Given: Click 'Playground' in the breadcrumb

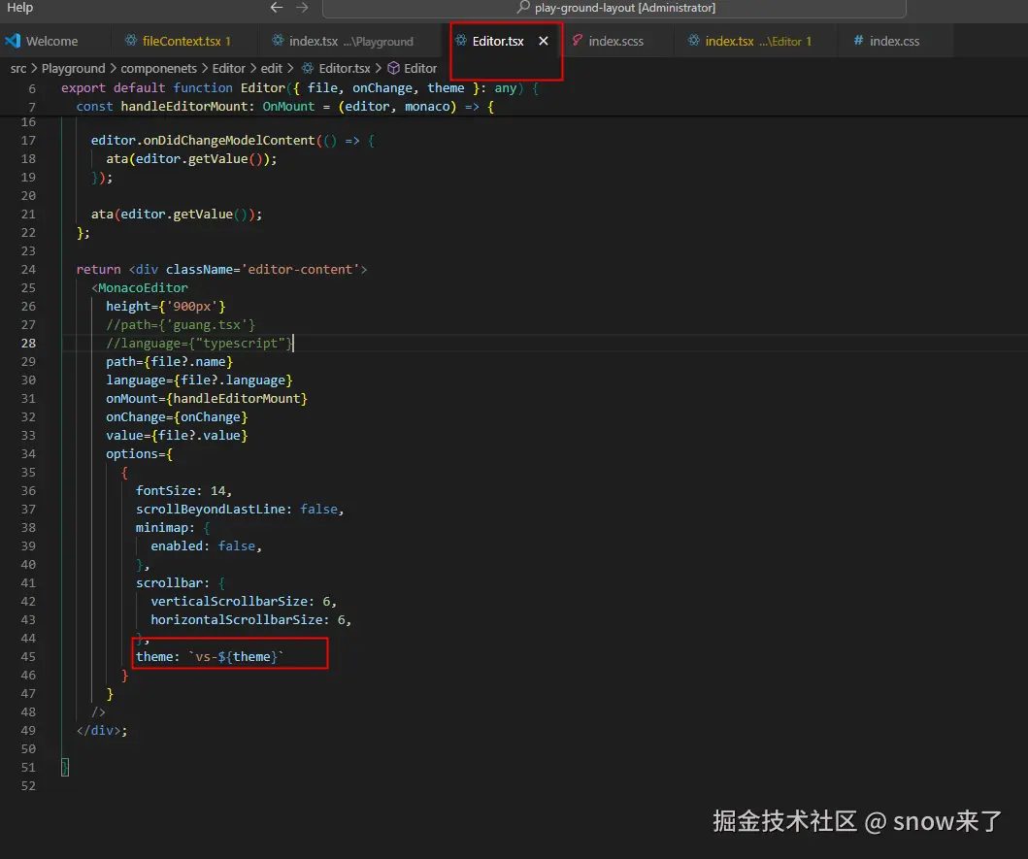Looking at the screenshot, I should coord(74,68).
